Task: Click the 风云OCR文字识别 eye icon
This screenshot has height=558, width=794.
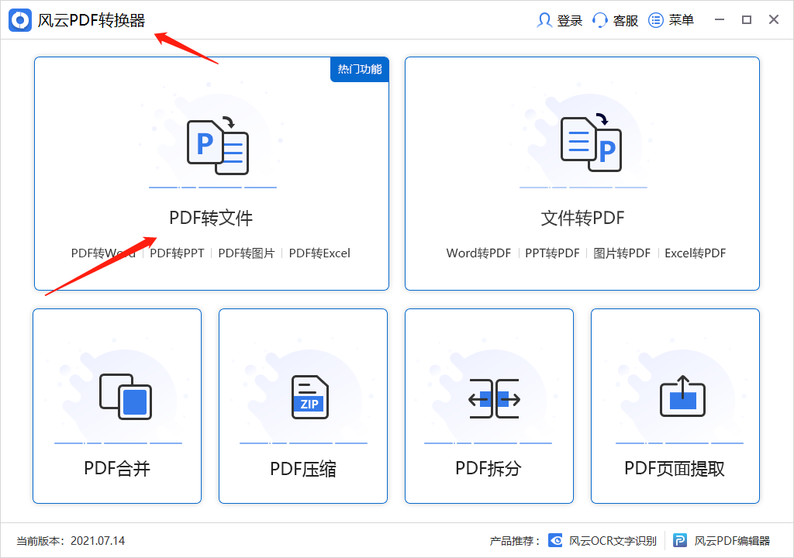Action: [555, 540]
